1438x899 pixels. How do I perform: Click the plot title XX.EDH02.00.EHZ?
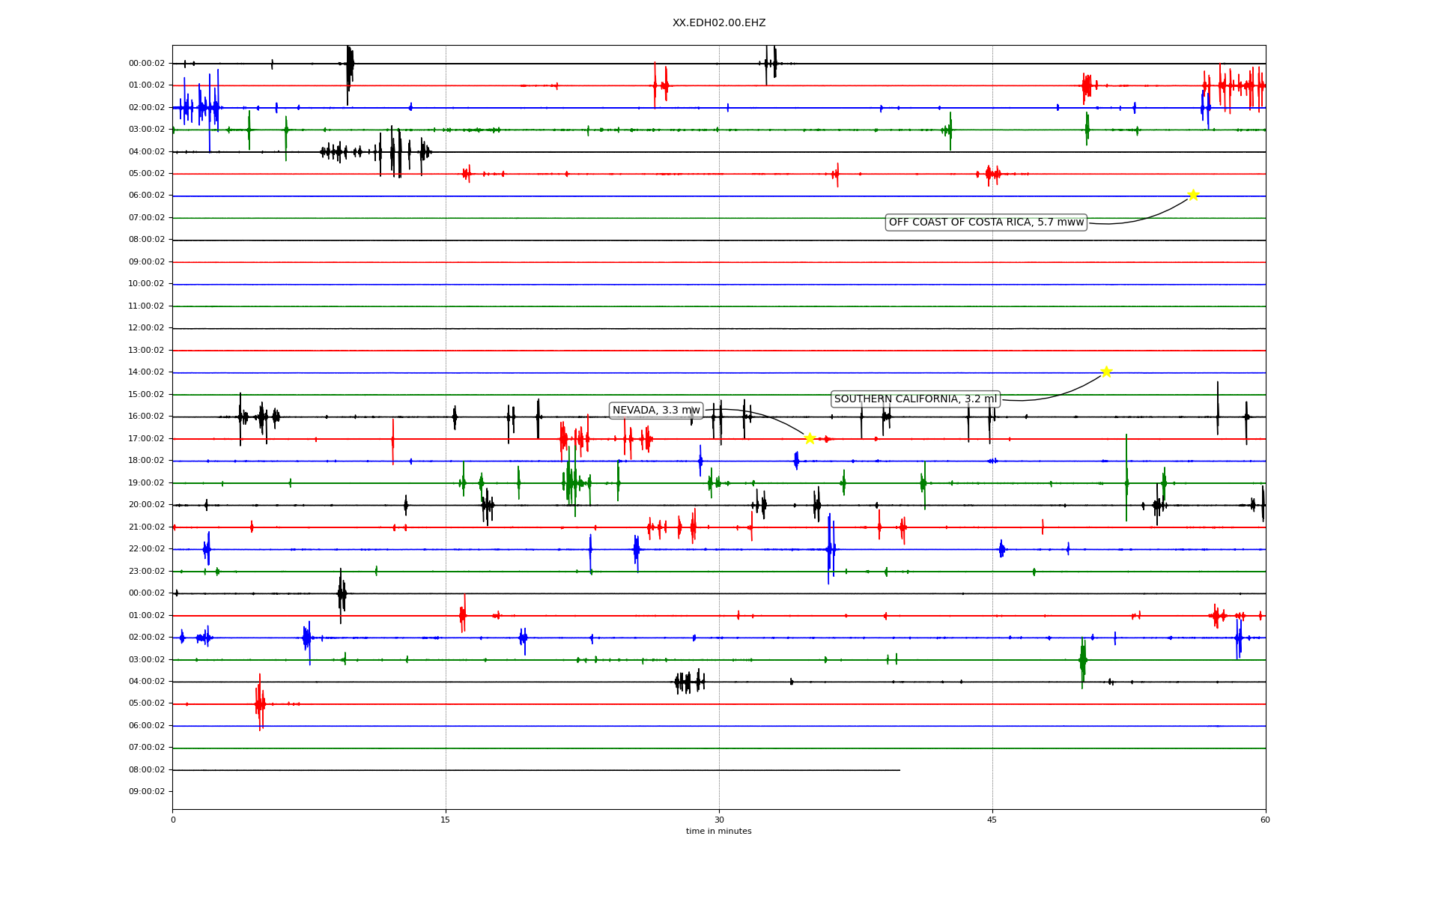pyautogui.click(x=719, y=23)
